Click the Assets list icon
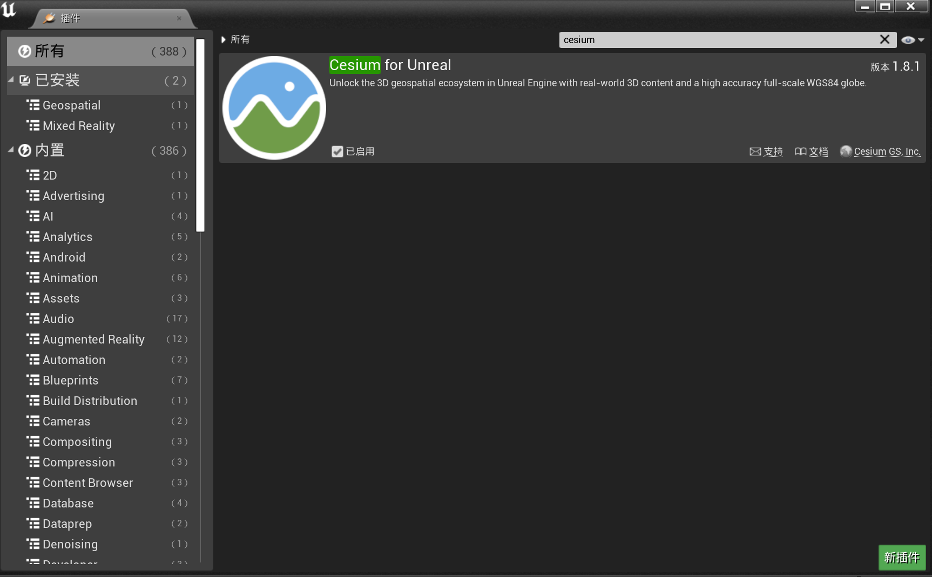The width and height of the screenshot is (932, 577). click(33, 298)
